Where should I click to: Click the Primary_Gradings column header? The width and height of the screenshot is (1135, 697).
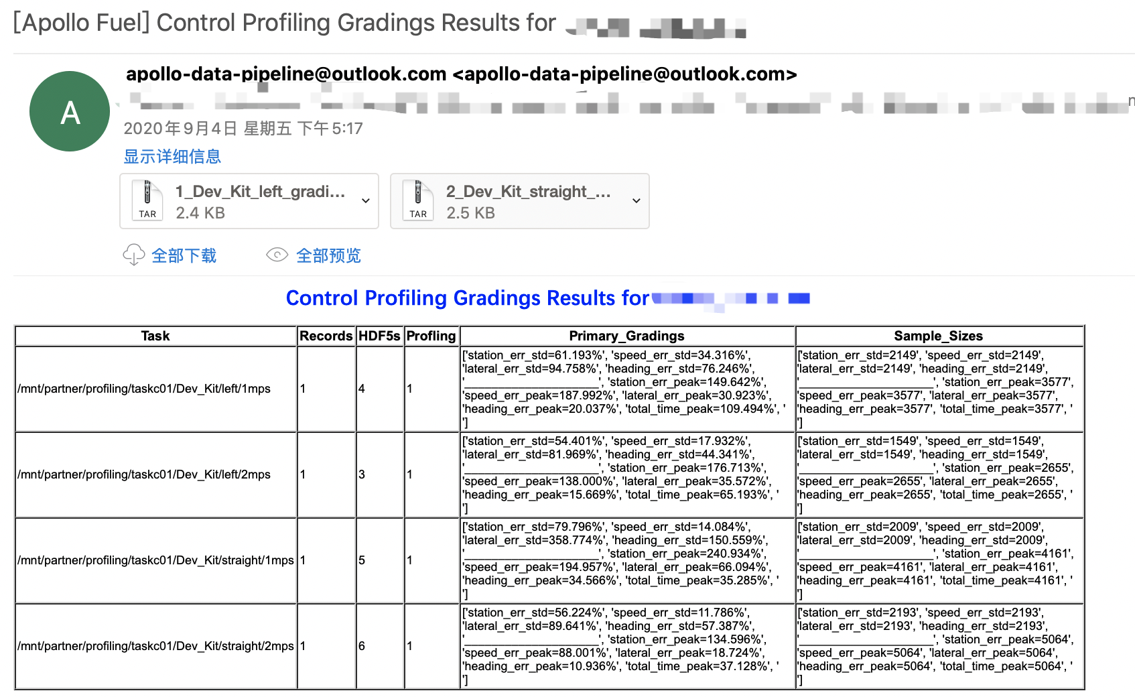[627, 336]
